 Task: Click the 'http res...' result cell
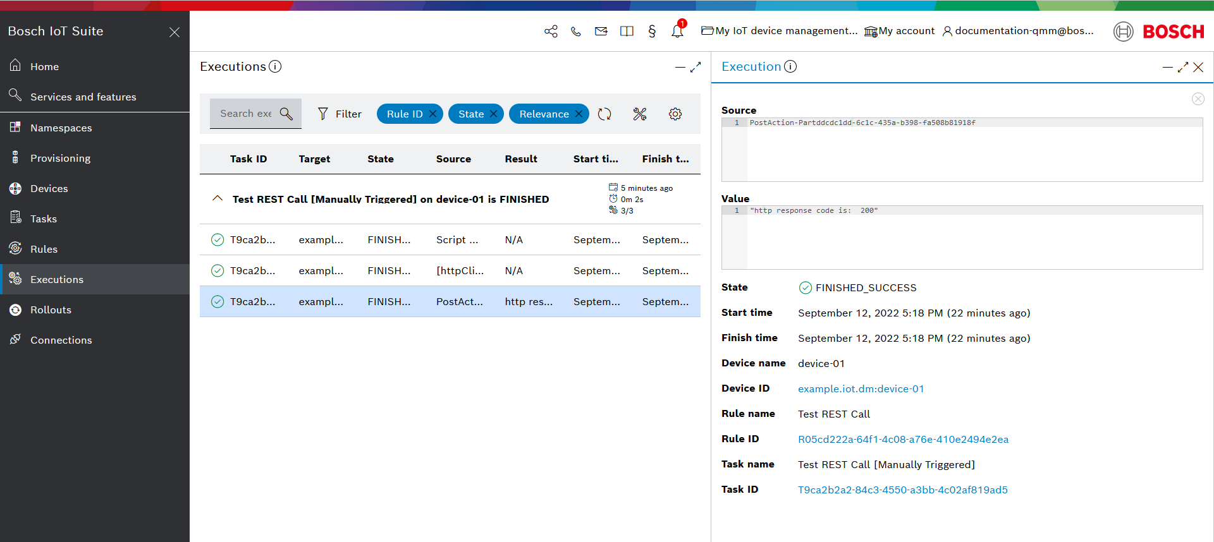[x=529, y=302]
